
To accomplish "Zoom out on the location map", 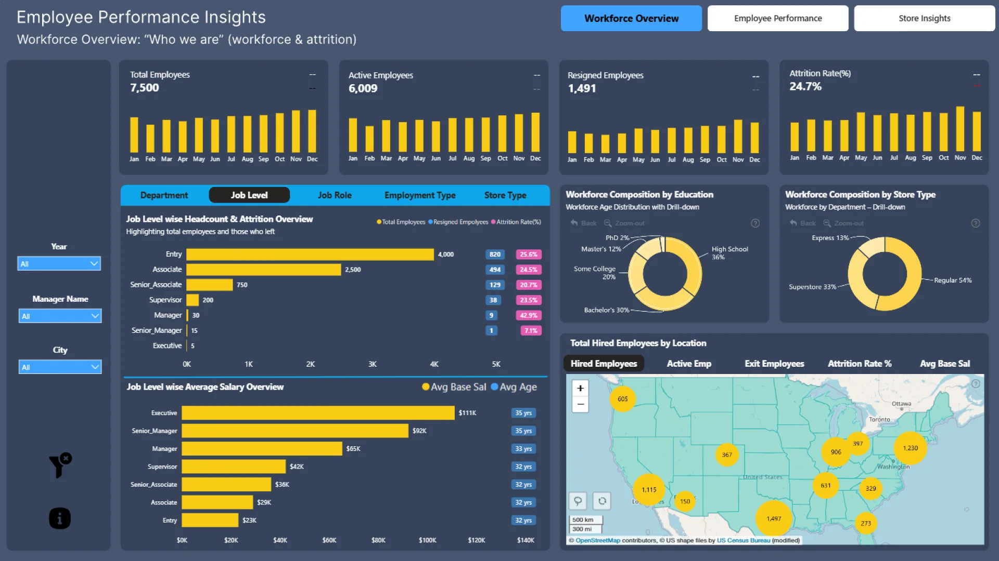I will pyautogui.click(x=580, y=404).
